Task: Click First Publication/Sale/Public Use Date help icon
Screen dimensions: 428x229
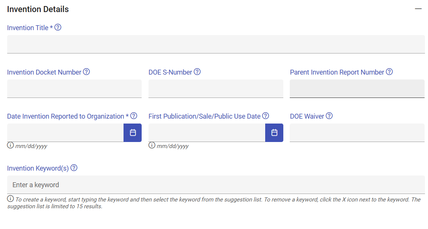Action: click(266, 116)
